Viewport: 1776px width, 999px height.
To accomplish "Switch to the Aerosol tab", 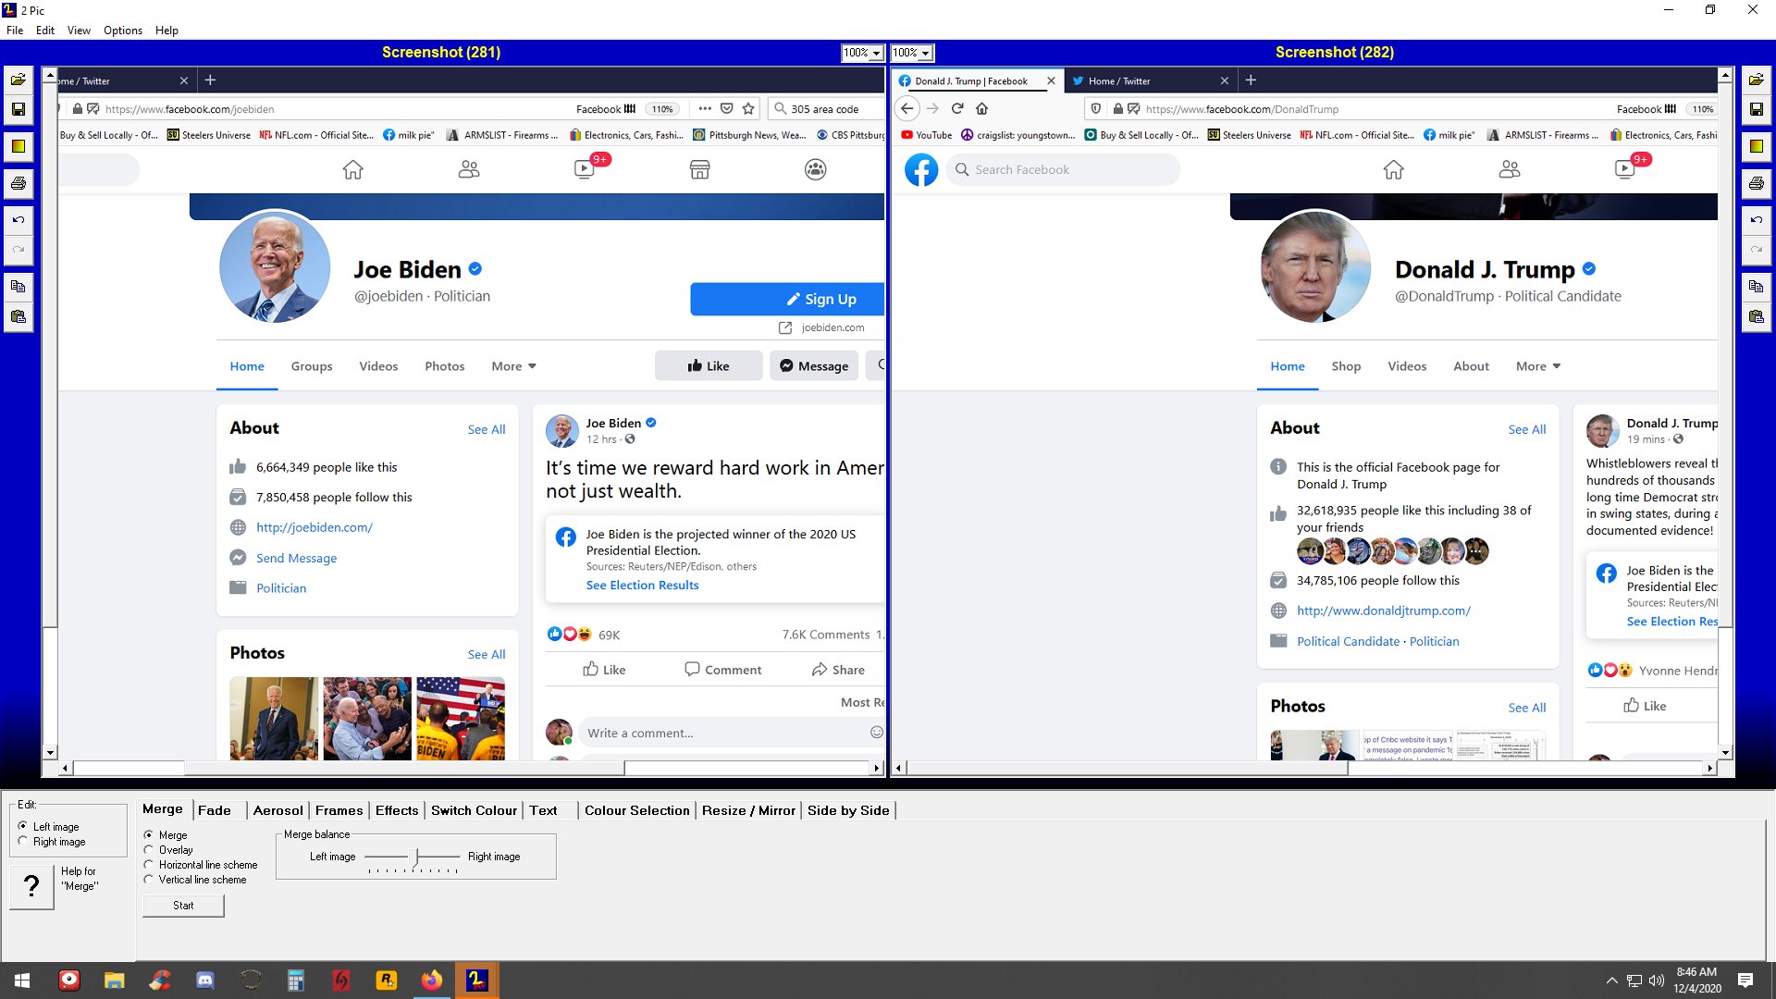I will [277, 810].
